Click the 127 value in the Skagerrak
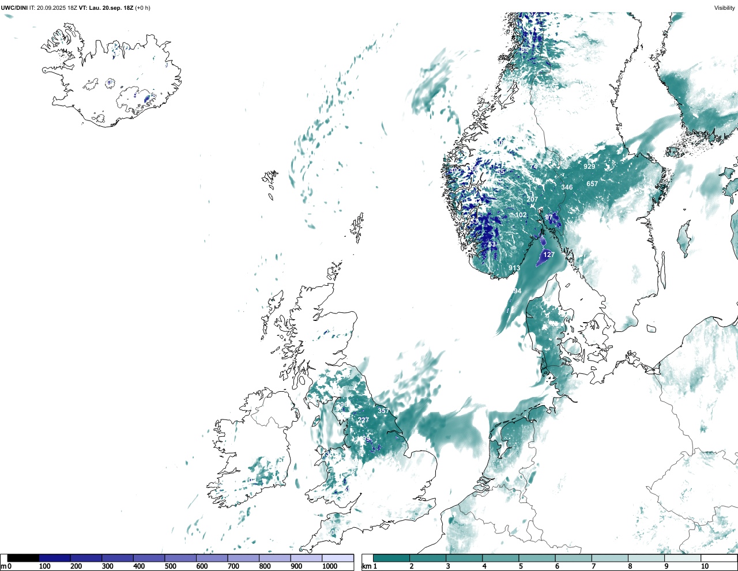This screenshot has width=738, height=571. 549,255
